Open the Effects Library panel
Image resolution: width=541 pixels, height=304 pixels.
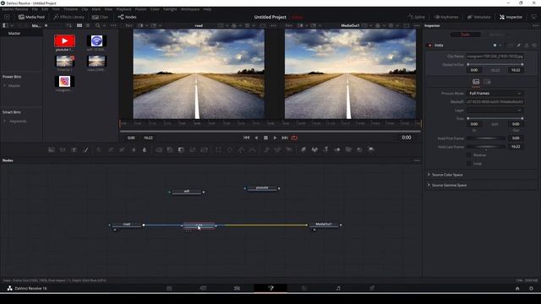tap(69, 17)
